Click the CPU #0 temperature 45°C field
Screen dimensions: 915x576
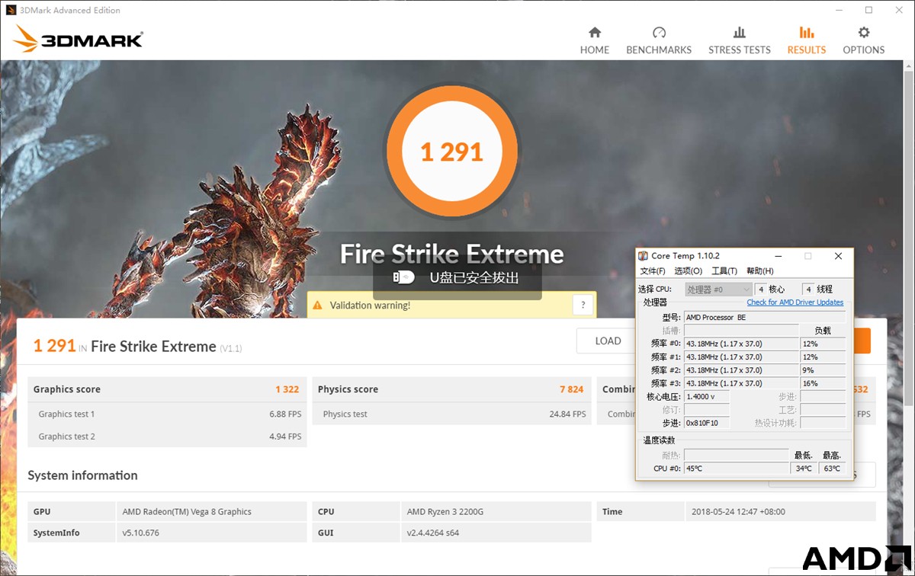coord(736,469)
